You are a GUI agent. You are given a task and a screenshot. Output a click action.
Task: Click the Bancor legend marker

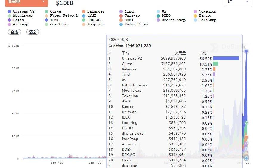coord(195,16)
